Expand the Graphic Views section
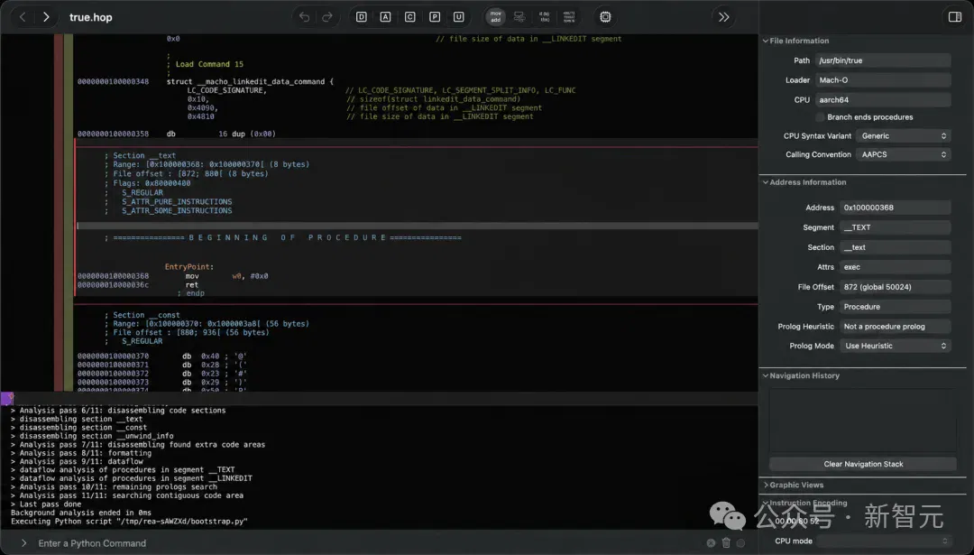This screenshot has width=974, height=555. [x=766, y=485]
